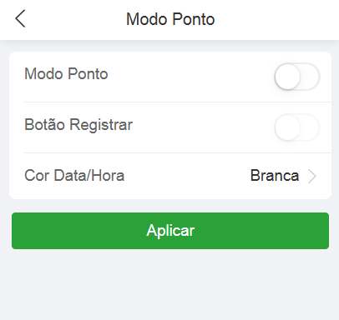Click the Modo Ponto row label

(x=66, y=74)
